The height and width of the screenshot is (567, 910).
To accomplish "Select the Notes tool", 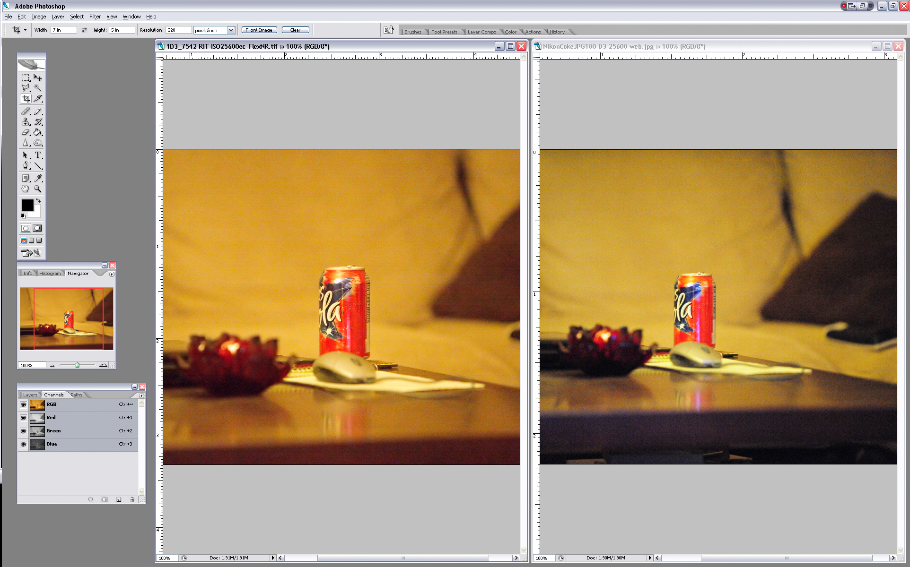I will pos(26,178).
